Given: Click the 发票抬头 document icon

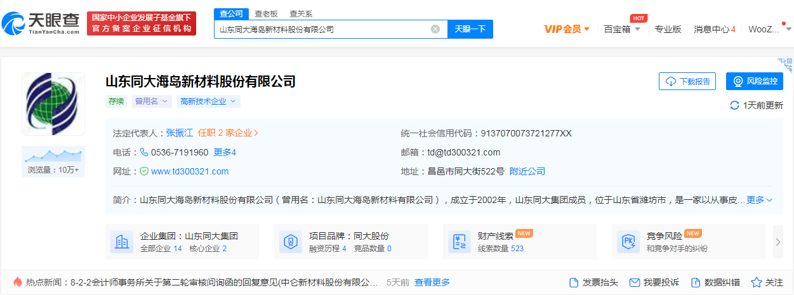Looking at the screenshot, I should [x=574, y=282].
